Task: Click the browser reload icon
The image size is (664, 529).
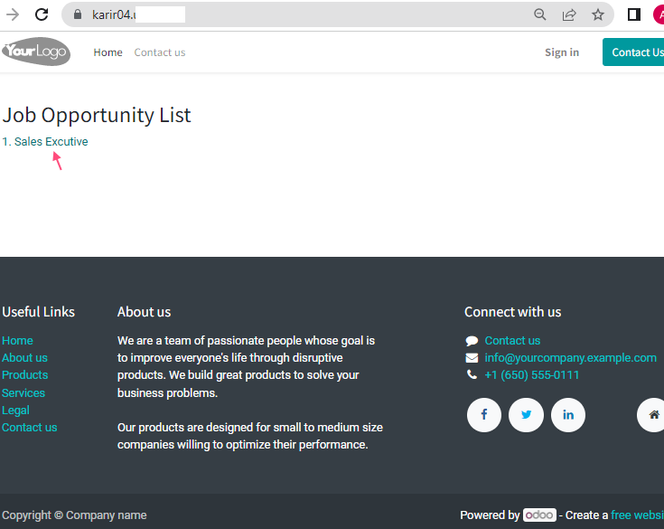Action: [42, 14]
